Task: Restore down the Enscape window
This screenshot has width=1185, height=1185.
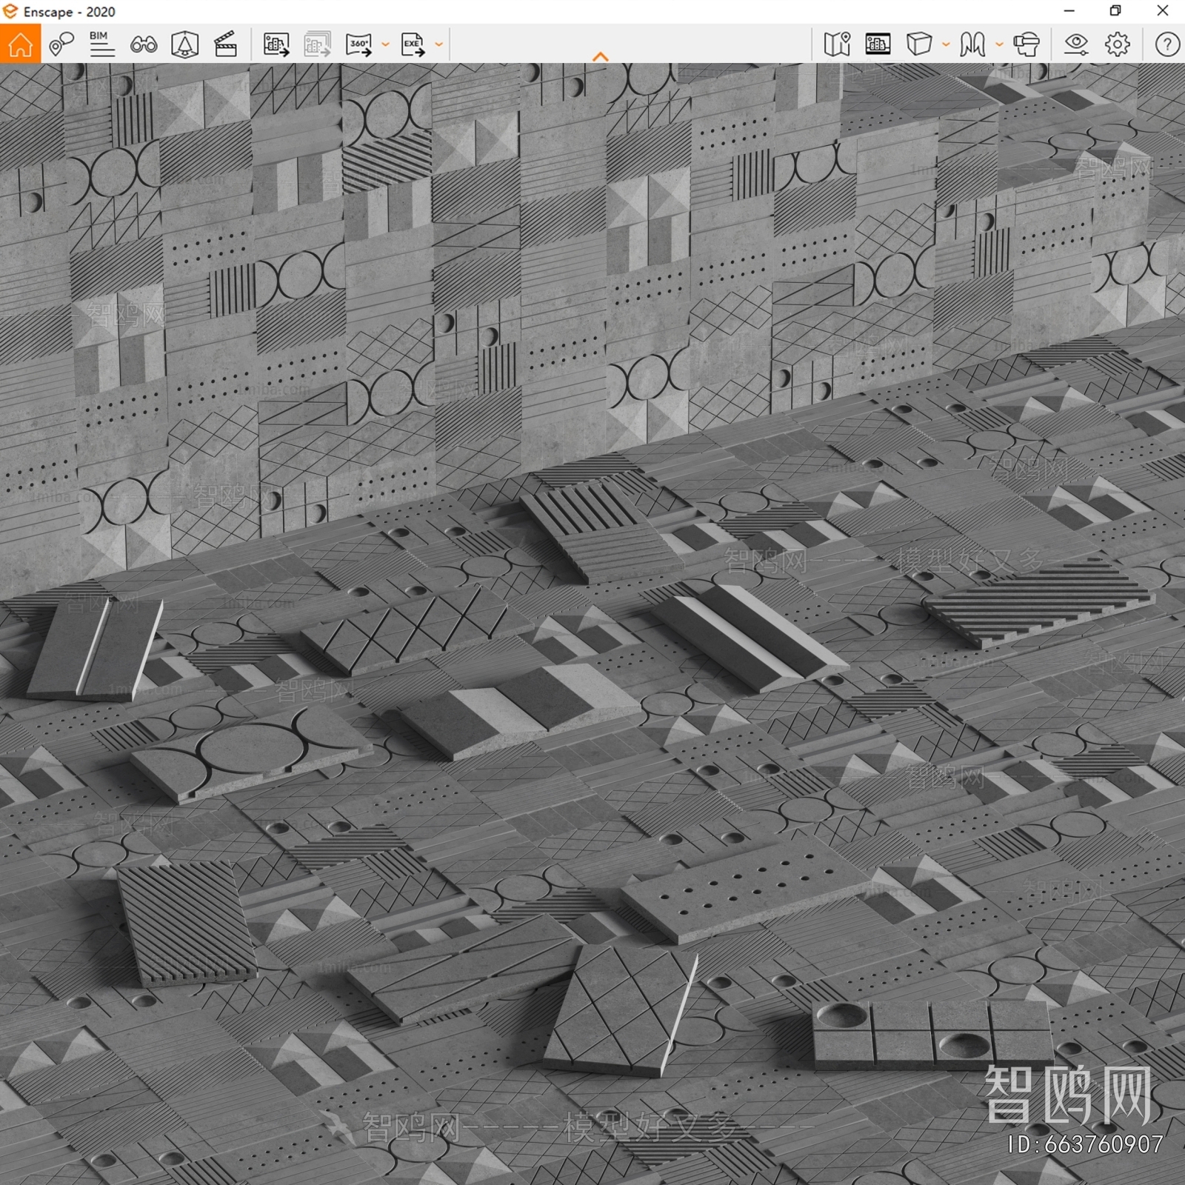Action: 1115,11
